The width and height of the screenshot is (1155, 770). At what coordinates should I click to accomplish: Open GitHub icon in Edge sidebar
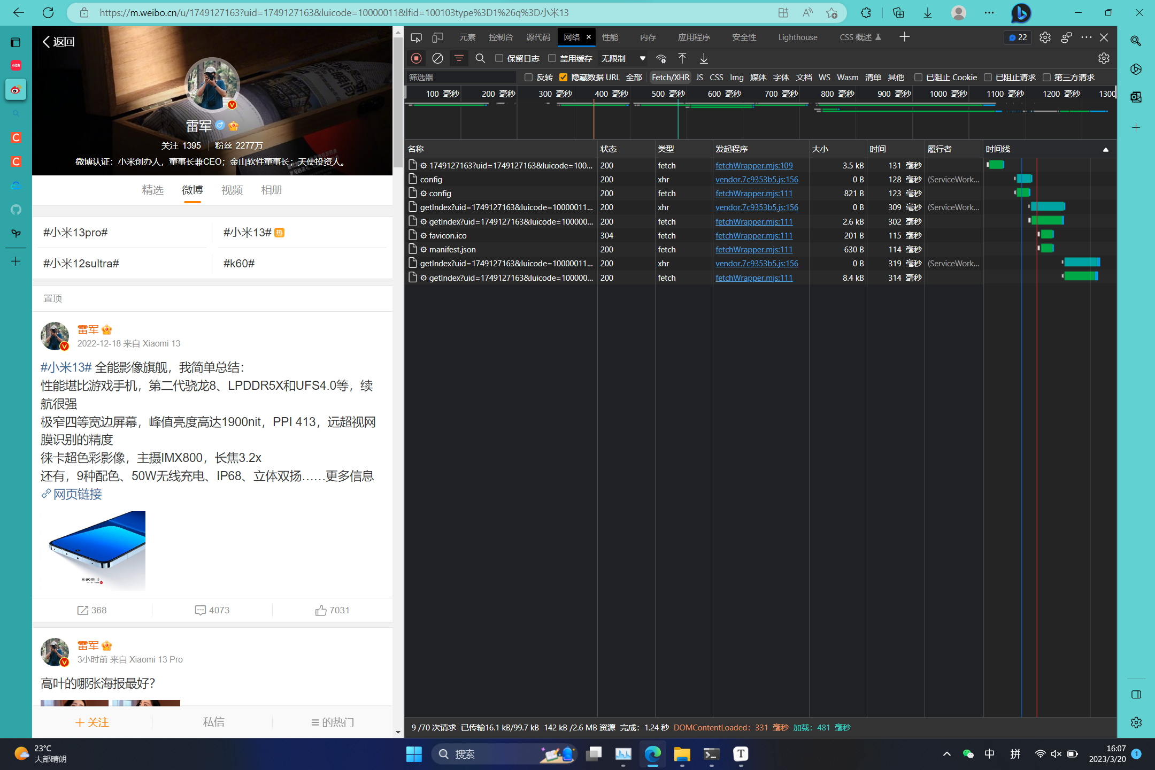pos(16,209)
